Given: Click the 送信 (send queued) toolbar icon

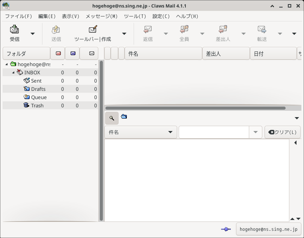Looking at the screenshot, I should pyautogui.click(x=56, y=33).
